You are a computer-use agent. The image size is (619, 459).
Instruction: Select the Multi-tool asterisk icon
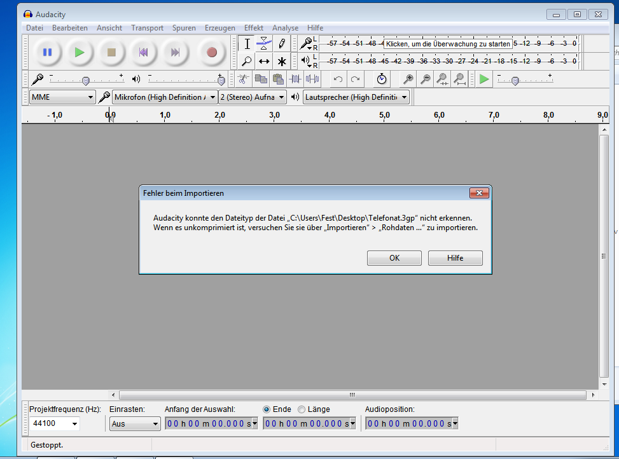[281, 61]
